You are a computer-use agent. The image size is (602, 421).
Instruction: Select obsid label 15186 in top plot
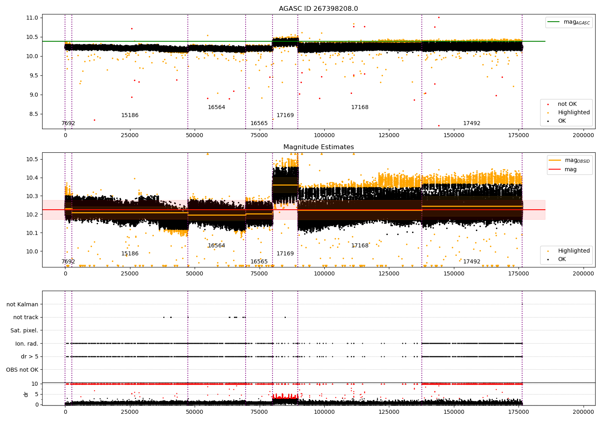[x=130, y=115]
